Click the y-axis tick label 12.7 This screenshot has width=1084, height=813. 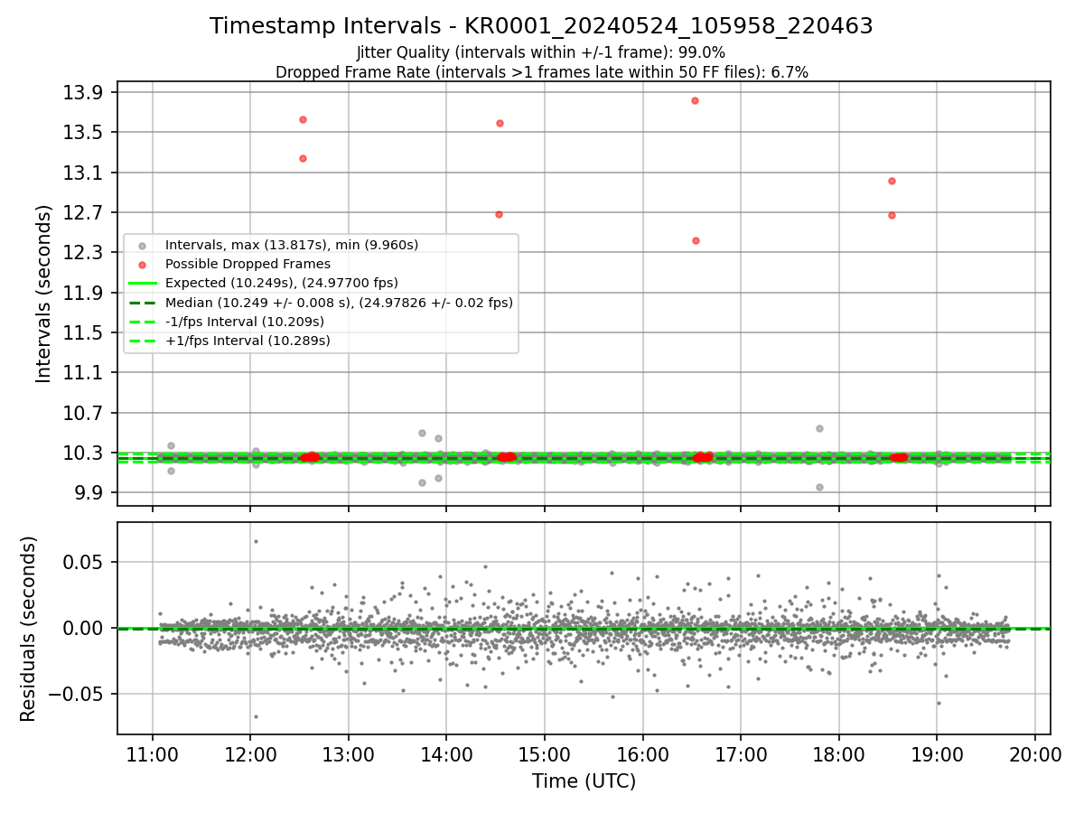coord(85,213)
